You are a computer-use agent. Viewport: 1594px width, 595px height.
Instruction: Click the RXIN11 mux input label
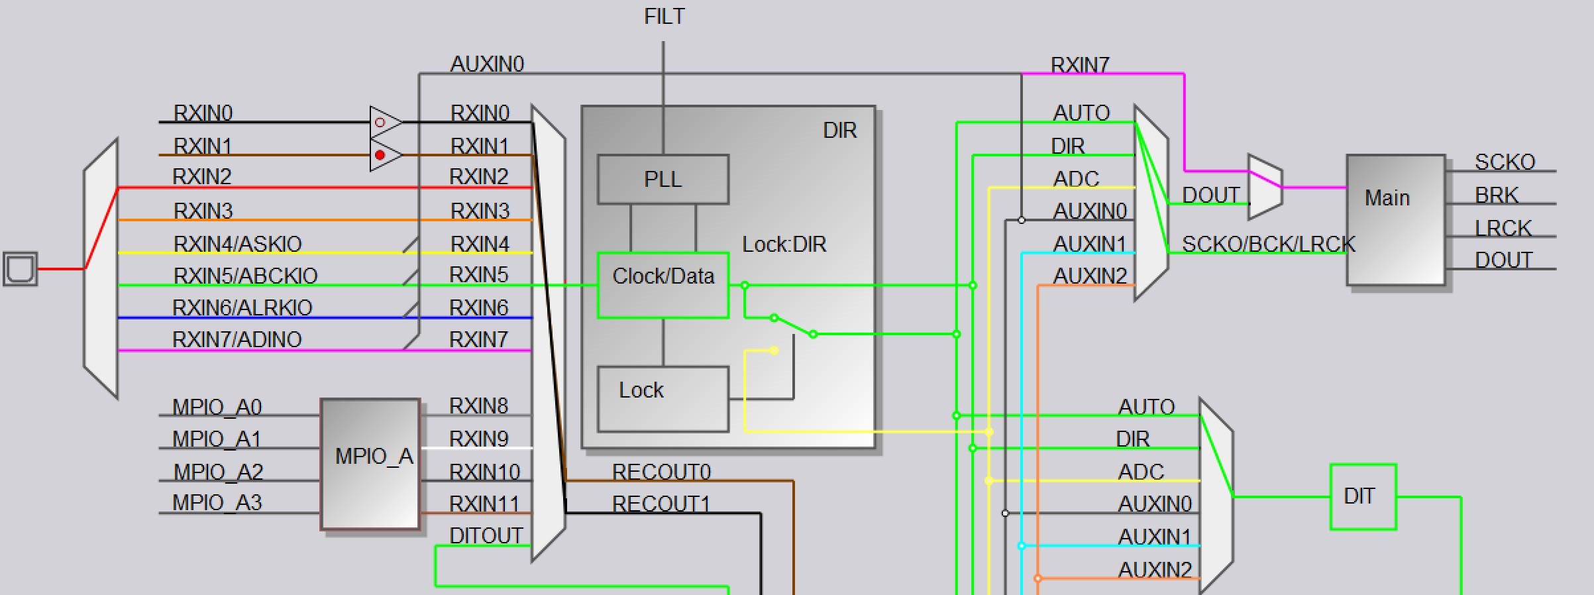point(484,504)
